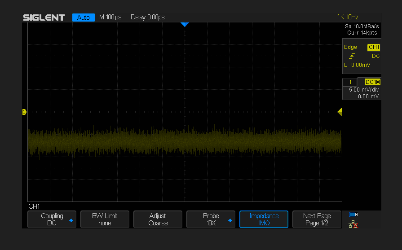The image size is (402, 250).
Task: Select the channel 1 tab
Action: click(x=350, y=82)
